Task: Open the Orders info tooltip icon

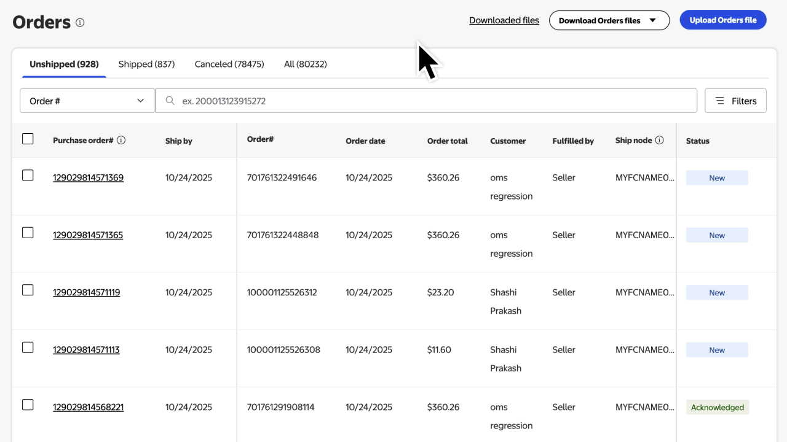Action: click(79, 22)
